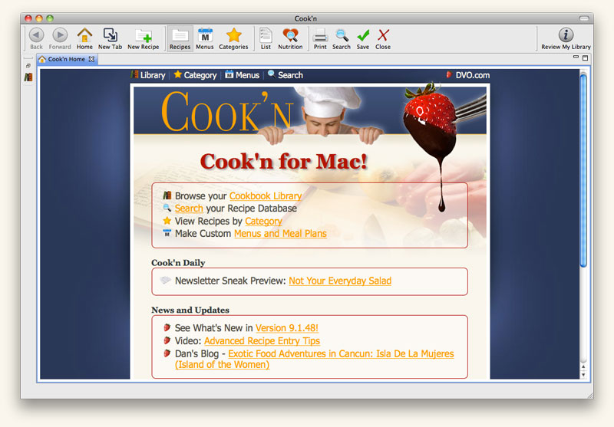Open Not Your Everyday Salad link
This screenshot has height=427, width=614.
pyautogui.click(x=340, y=281)
